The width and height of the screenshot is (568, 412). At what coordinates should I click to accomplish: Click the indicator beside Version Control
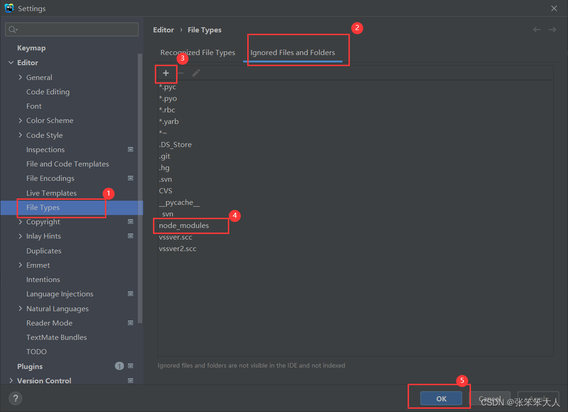click(130, 381)
